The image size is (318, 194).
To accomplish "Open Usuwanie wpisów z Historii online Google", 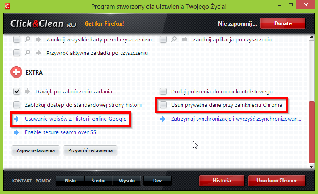I will click(x=75, y=119).
